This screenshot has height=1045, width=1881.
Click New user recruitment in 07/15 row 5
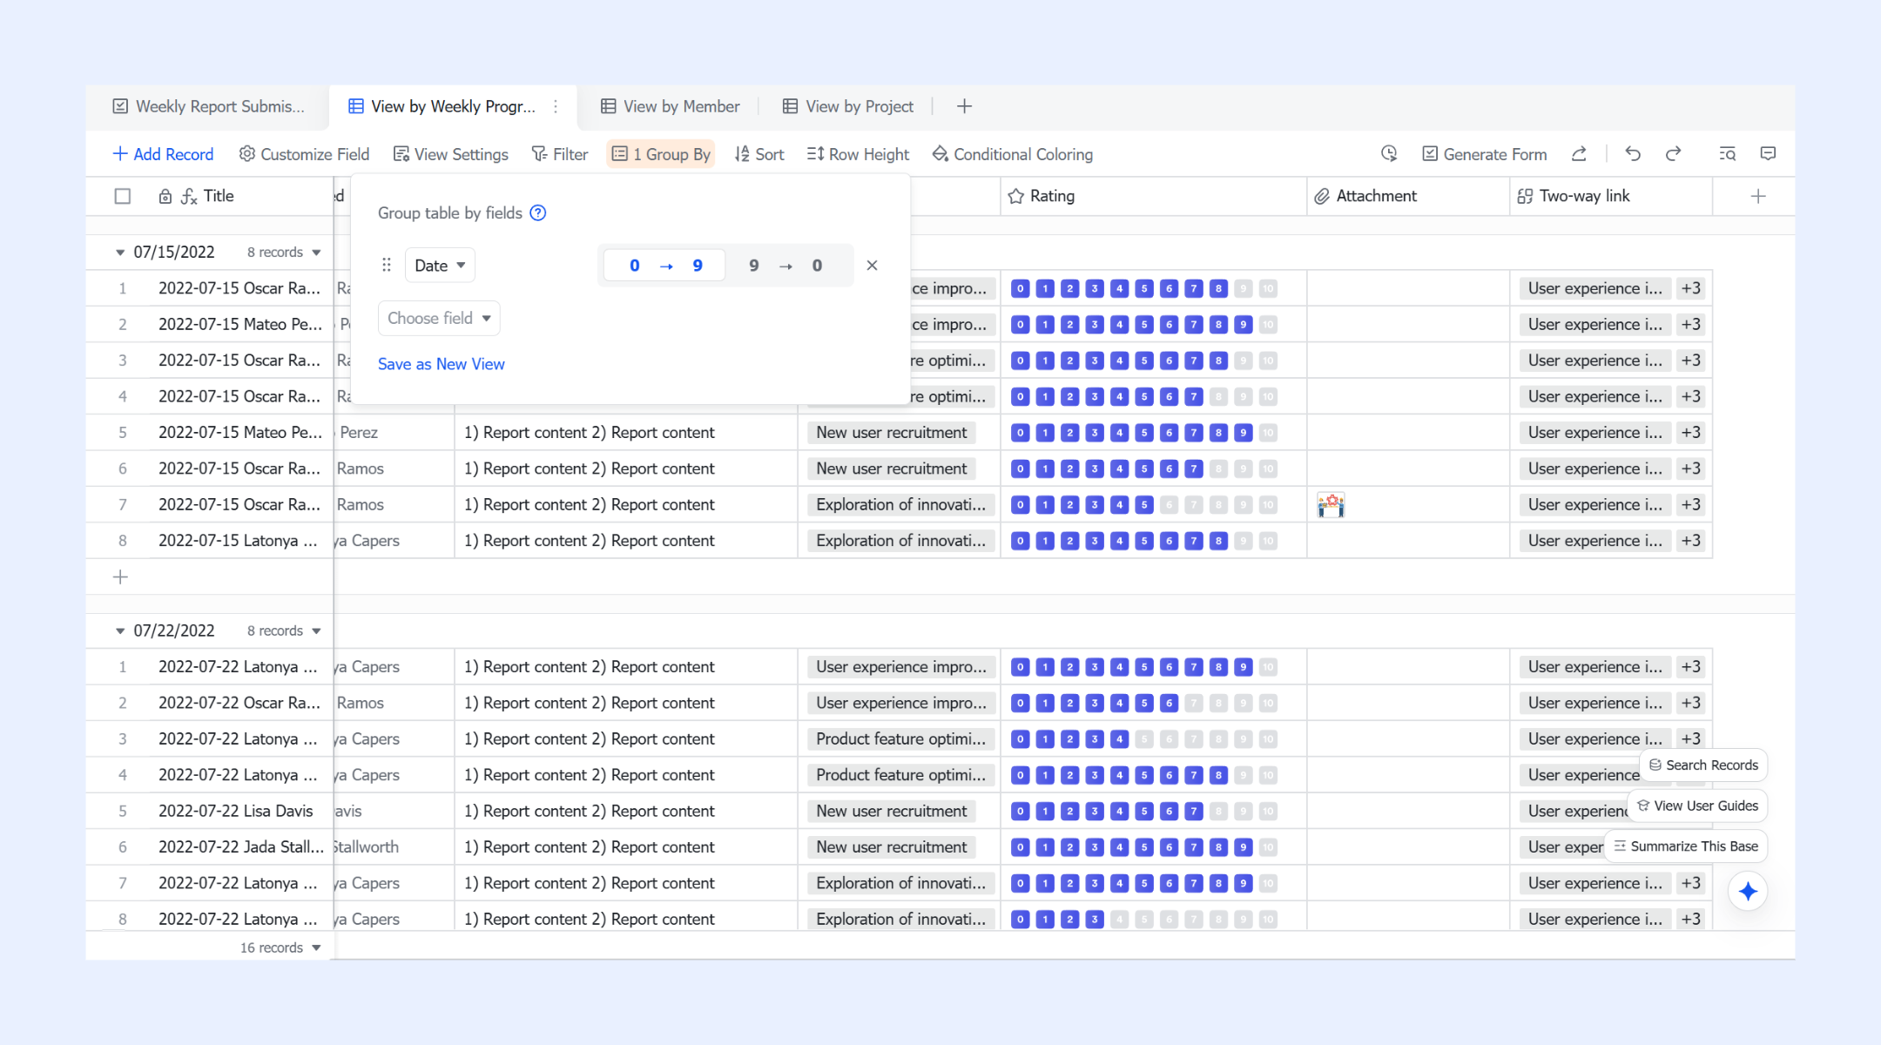pos(892,432)
